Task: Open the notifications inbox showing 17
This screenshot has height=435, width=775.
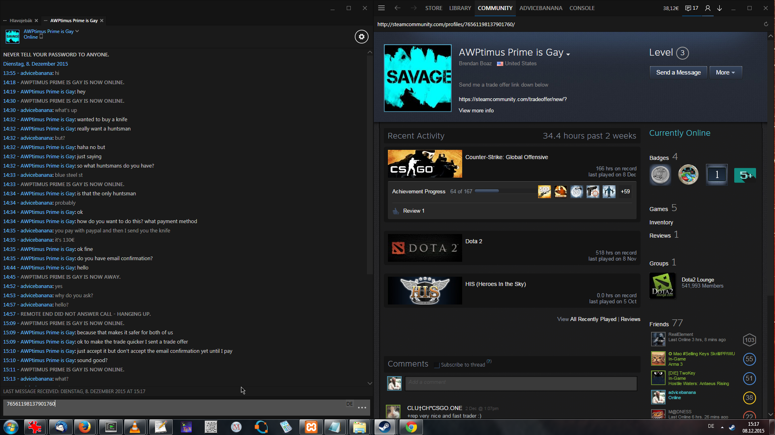Action: click(691, 8)
